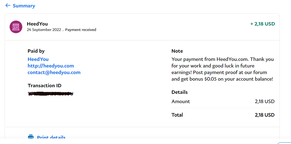This screenshot has width=291, height=144.
Task: Open the http://heedyou.com website link
Action: coord(51,66)
